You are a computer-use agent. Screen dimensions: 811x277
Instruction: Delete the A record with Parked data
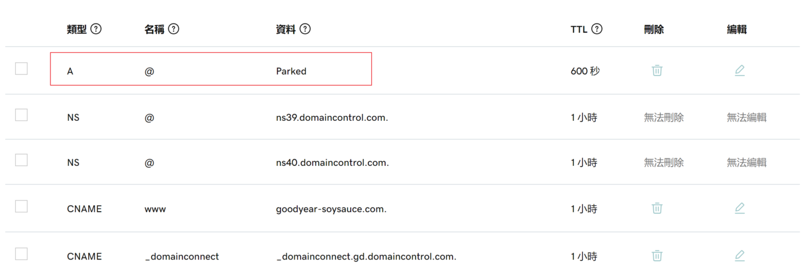tap(657, 71)
